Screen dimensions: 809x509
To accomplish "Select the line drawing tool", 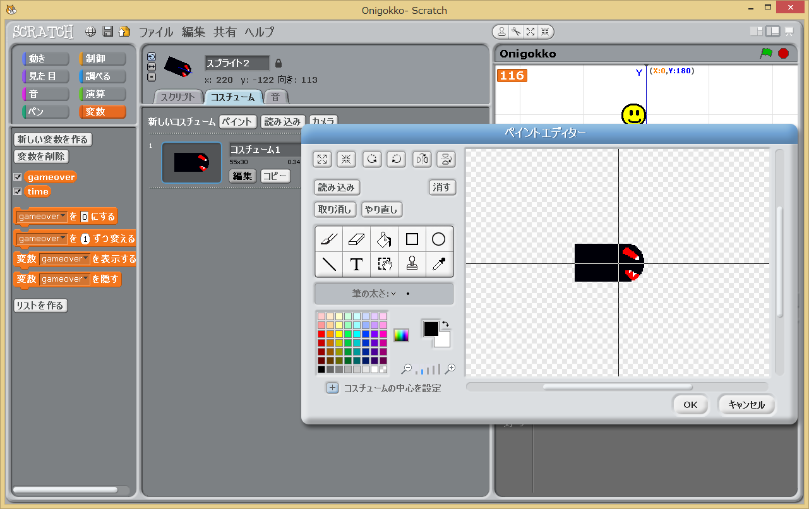I will coord(329,264).
